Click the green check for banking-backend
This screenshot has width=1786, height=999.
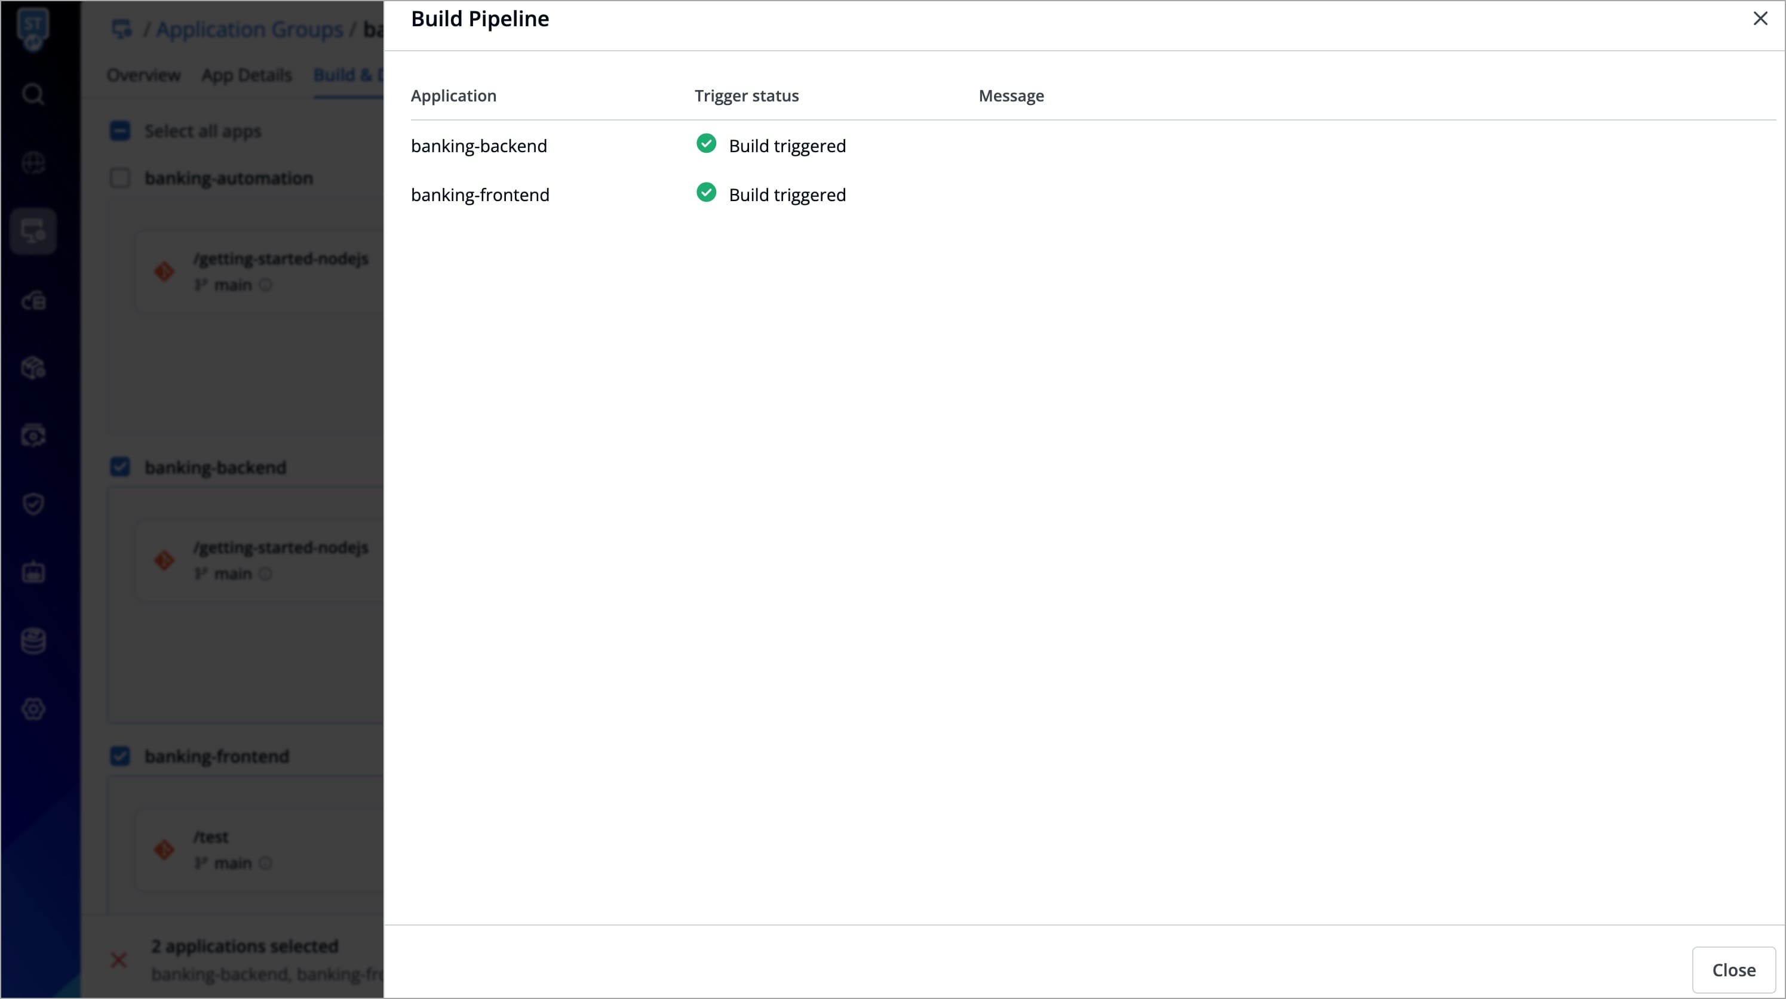click(x=706, y=143)
